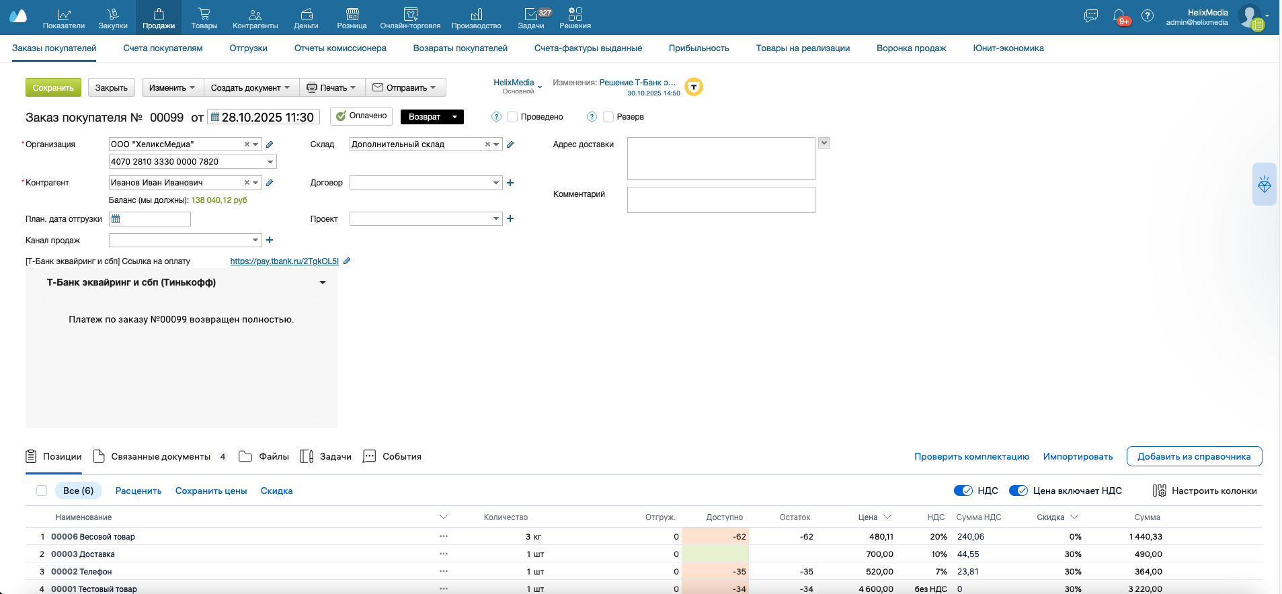Open the pay.tbank.ru payment link
Image resolution: width=1282 pixels, height=594 pixels.
coord(284,261)
